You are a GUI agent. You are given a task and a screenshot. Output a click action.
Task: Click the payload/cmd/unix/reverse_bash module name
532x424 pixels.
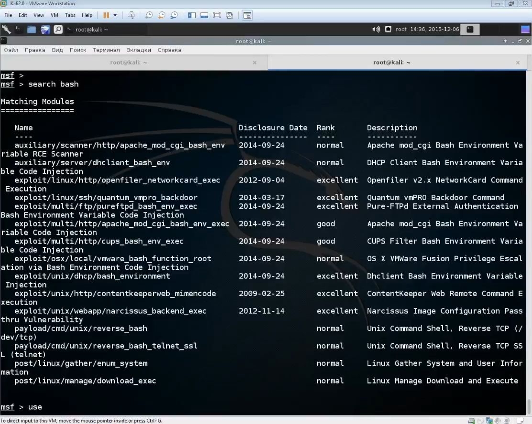point(81,329)
